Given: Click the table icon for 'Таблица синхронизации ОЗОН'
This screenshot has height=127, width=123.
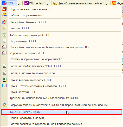Looking at the screenshot, I should [4, 35].
